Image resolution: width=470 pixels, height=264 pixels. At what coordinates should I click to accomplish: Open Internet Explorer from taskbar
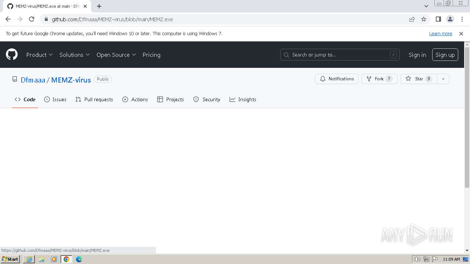29,259
